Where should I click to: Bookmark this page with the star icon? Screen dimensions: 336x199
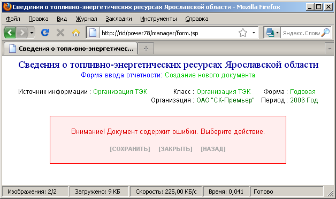243,33
